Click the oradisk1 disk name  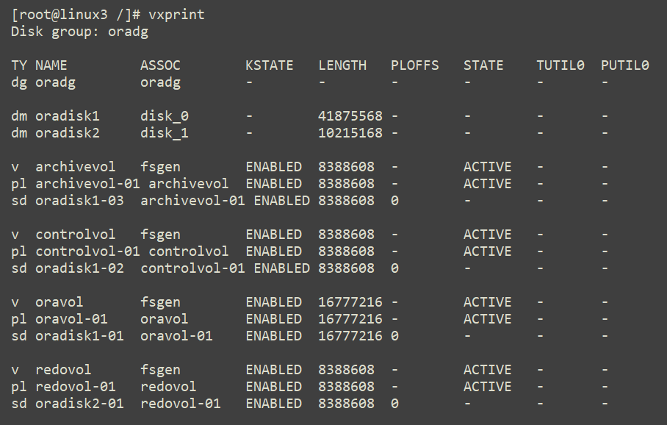point(67,116)
